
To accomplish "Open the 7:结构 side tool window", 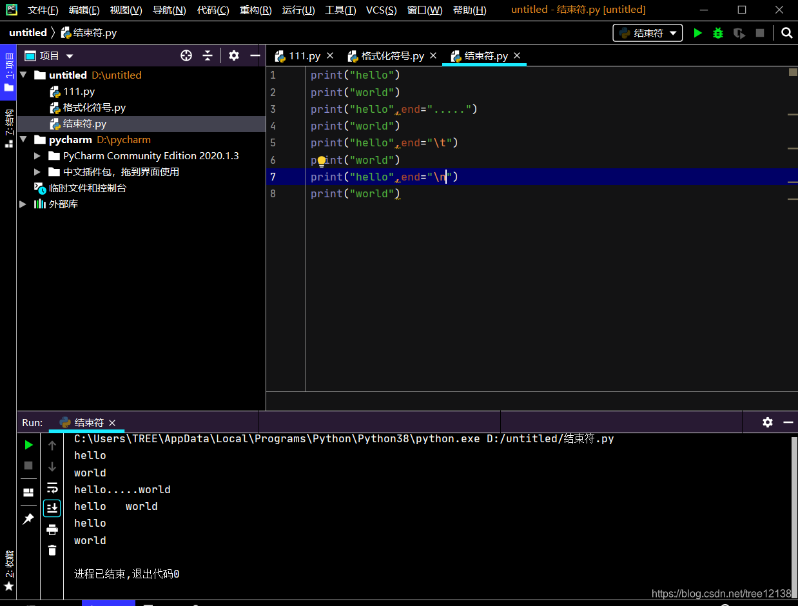I will 8,127.
